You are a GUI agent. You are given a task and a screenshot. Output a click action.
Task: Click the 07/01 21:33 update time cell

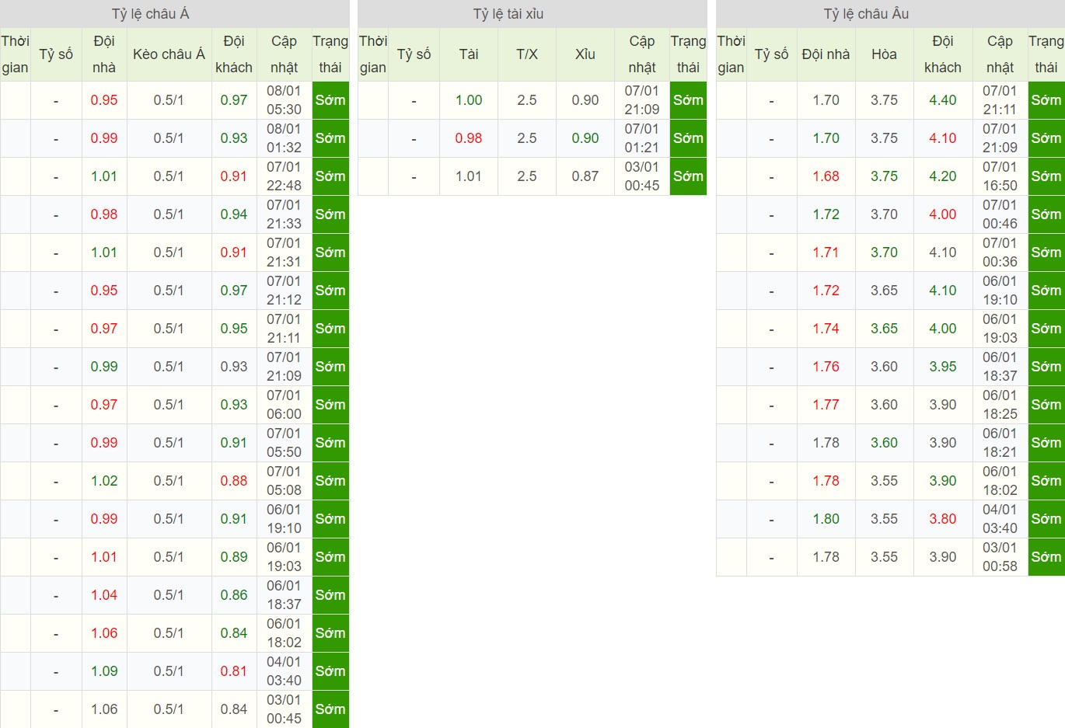[284, 214]
